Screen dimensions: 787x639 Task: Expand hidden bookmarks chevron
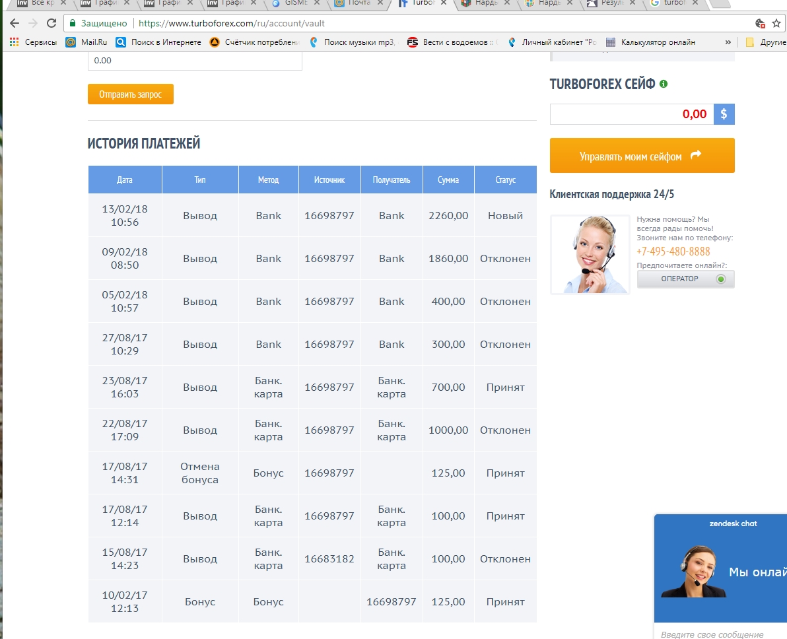pos(728,42)
